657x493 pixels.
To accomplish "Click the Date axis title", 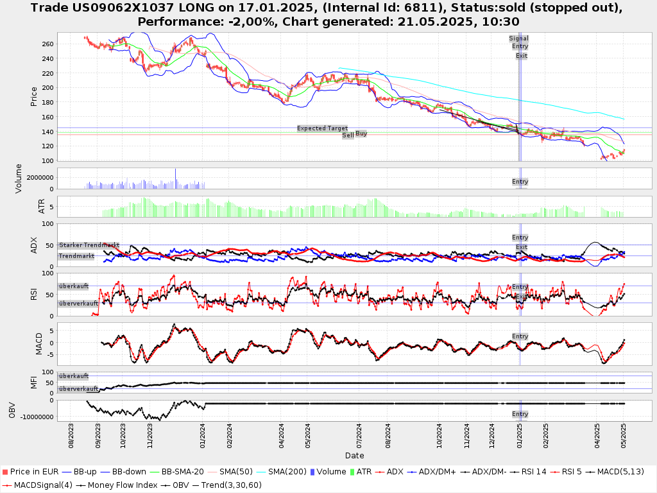I will tap(354, 456).
